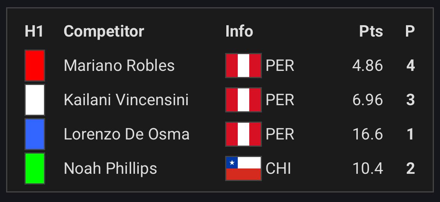
Task: Click the Peru flag in Kailani Vincensini's row
Action: 243,100
